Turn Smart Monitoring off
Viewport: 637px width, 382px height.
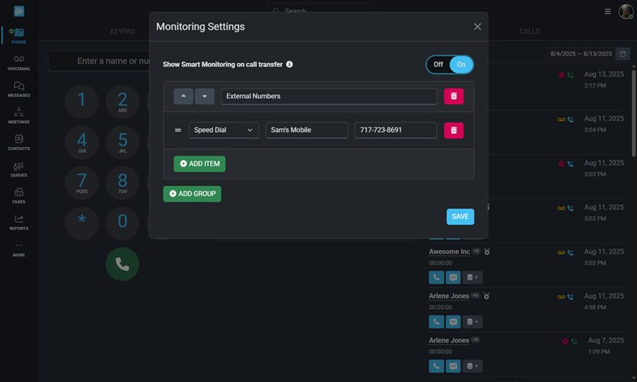click(x=438, y=64)
